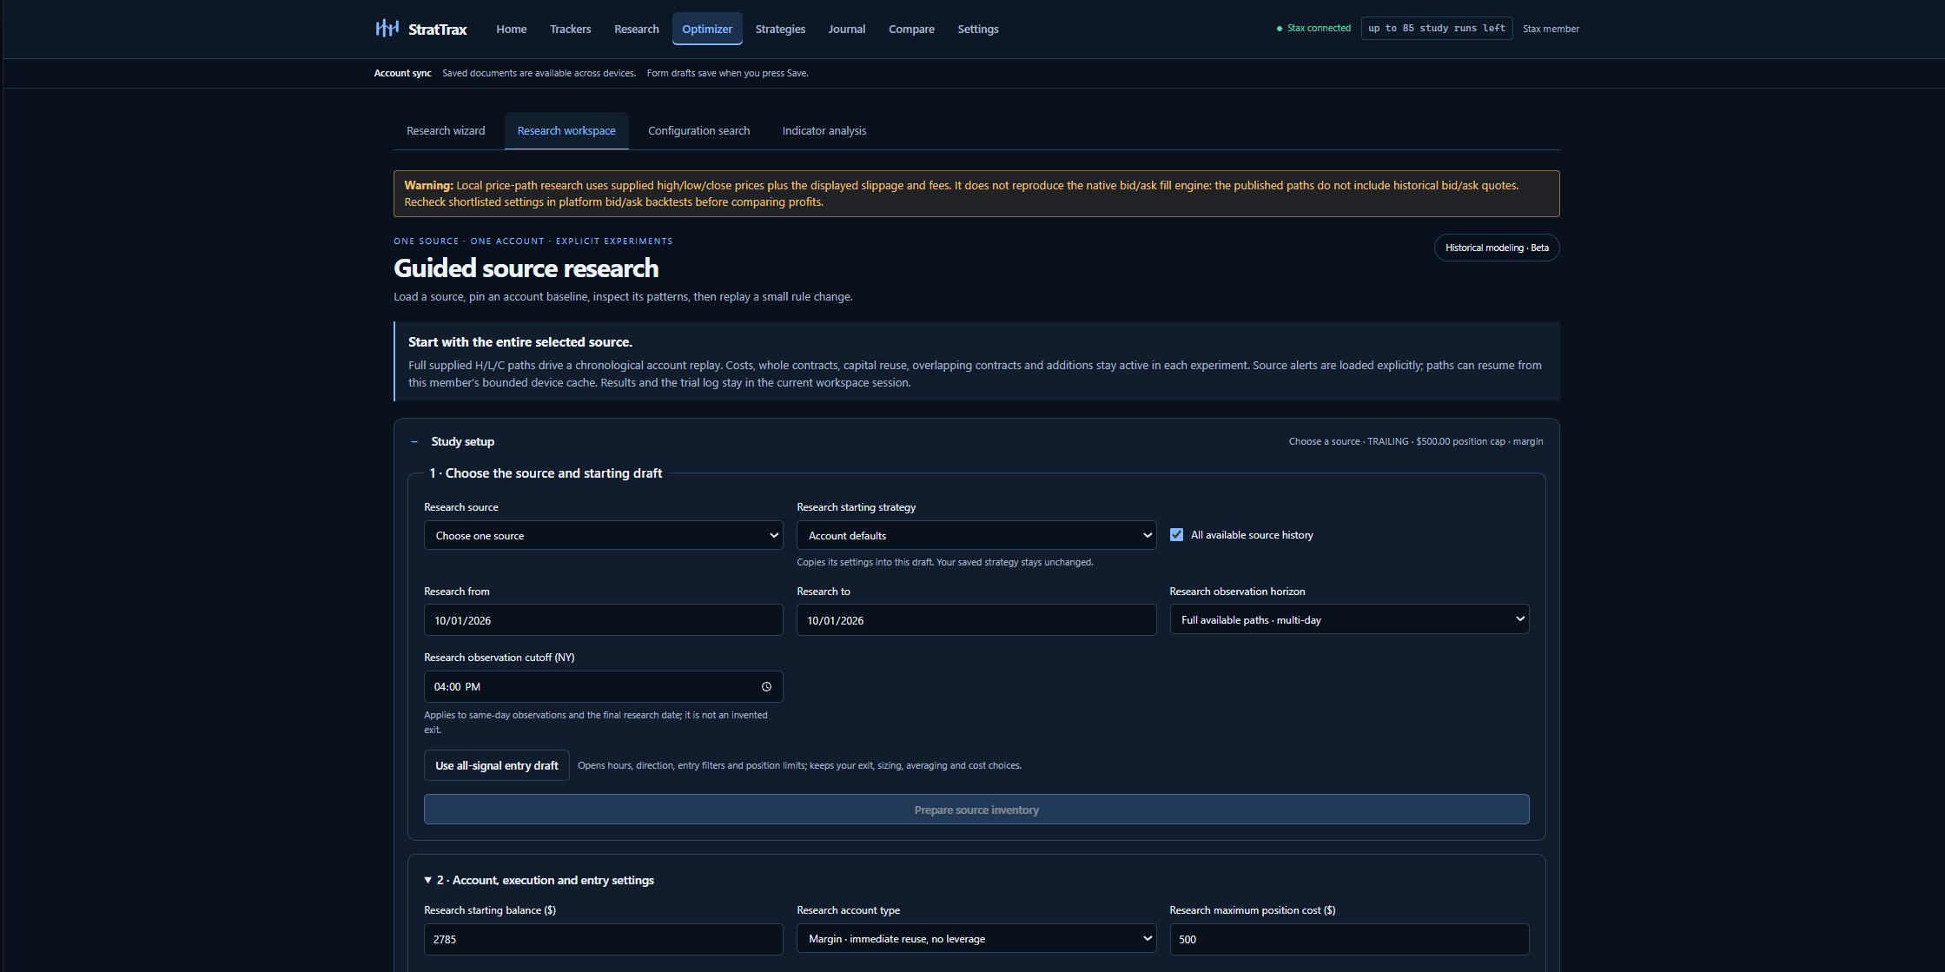Click the Account sync label
Image resolution: width=1945 pixels, height=972 pixels.
[x=402, y=73]
